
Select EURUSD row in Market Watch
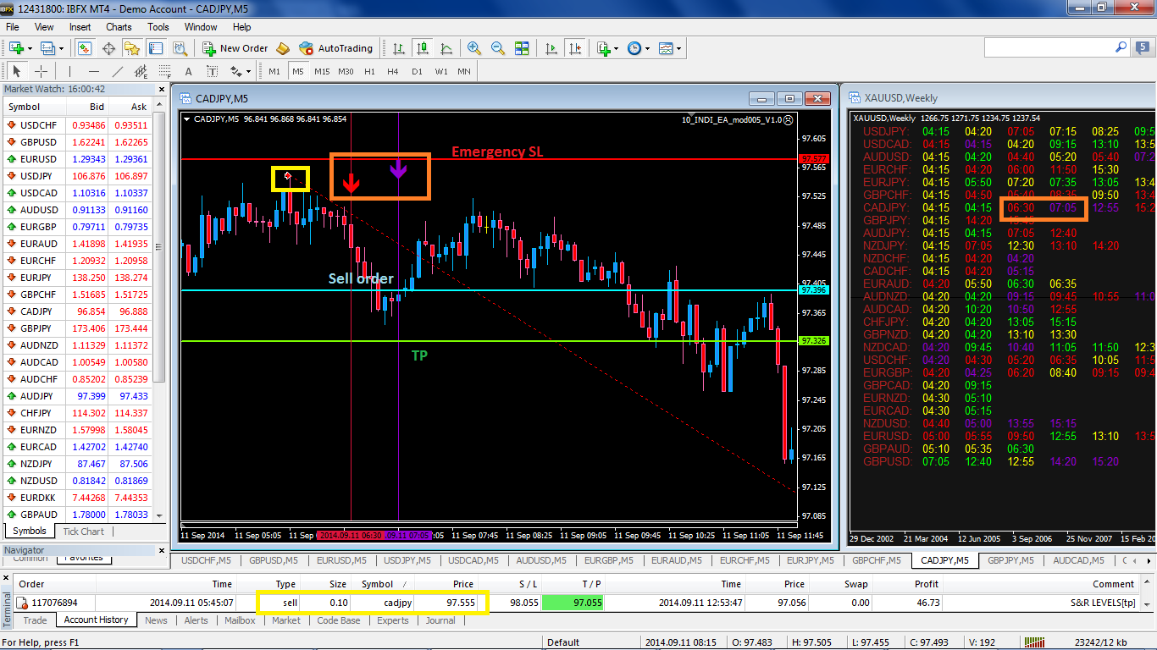point(39,159)
